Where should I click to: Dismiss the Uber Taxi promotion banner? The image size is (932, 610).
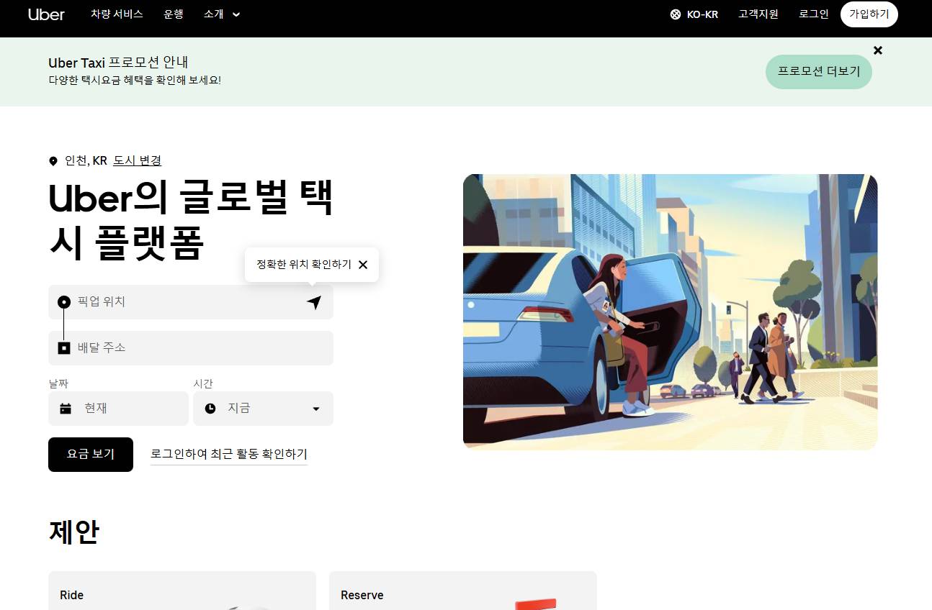tap(877, 50)
